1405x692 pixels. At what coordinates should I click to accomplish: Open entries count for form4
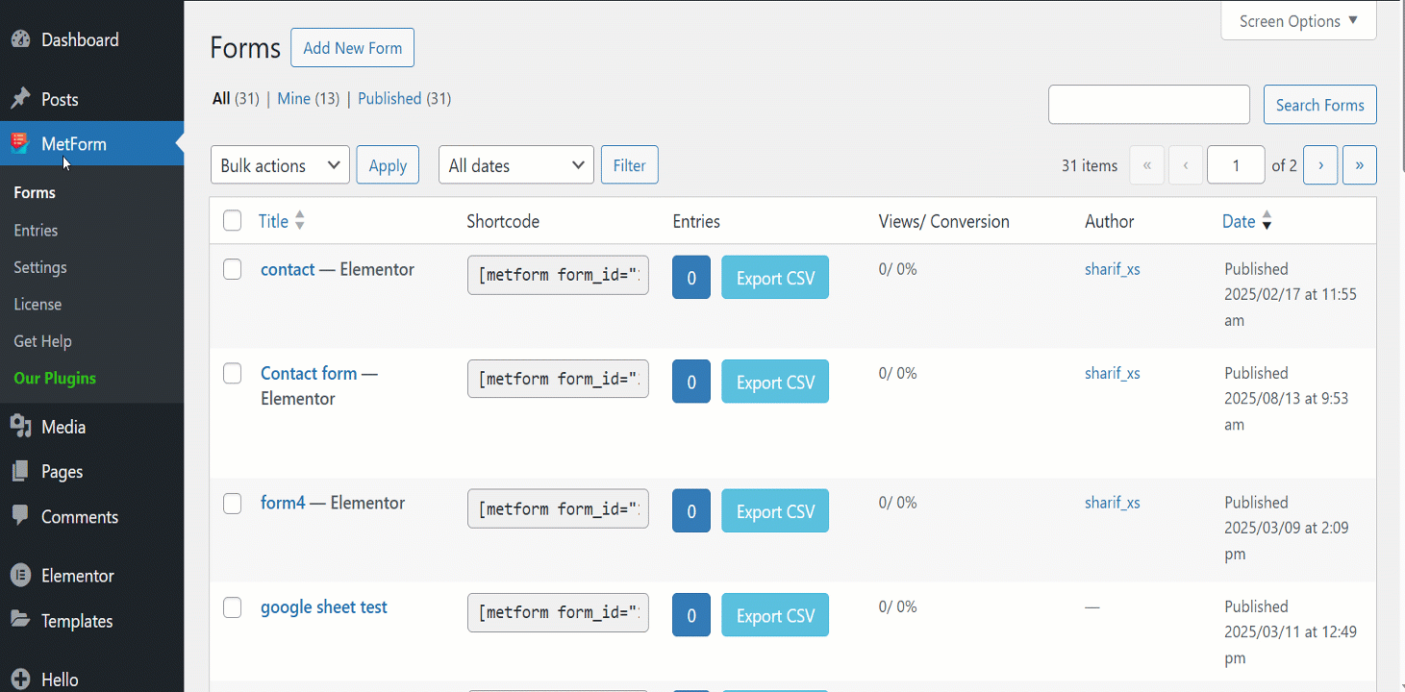[691, 511]
